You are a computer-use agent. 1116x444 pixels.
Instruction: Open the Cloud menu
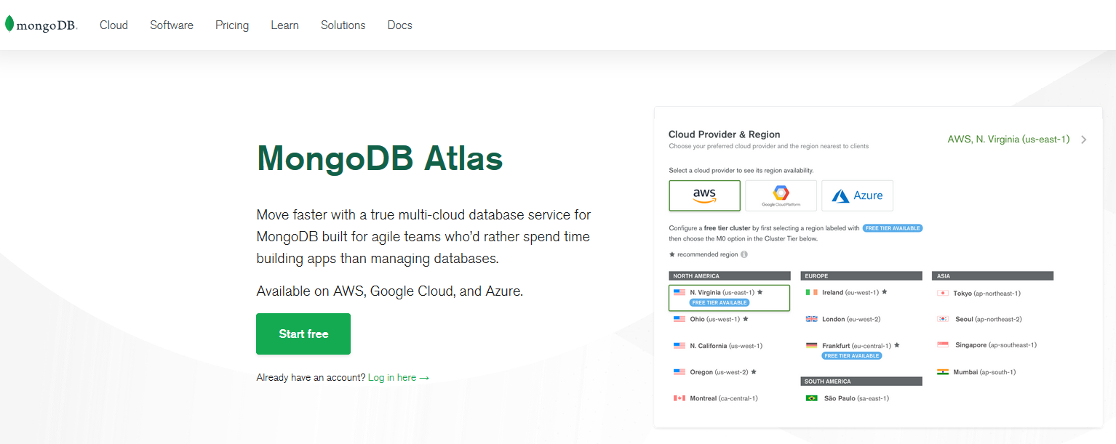pos(113,25)
